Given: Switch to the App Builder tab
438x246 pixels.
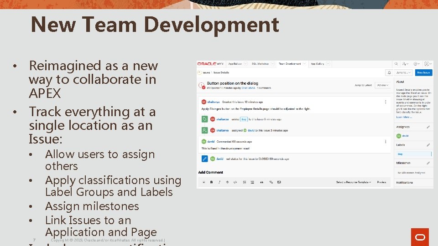Looking at the screenshot, I should (235, 64).
